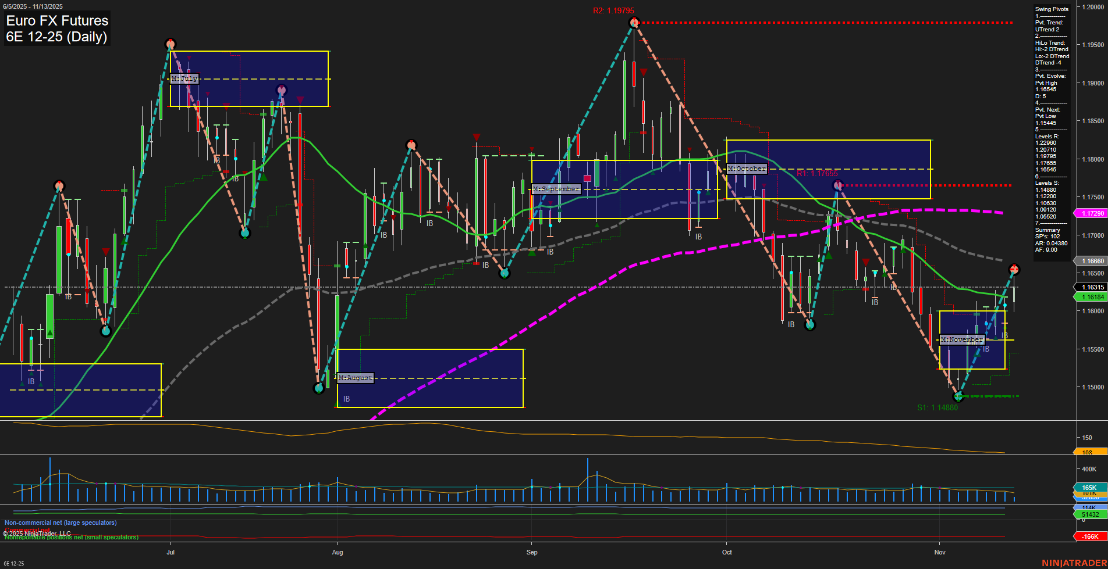The image size is (1108, 569).
Task: Click the yellow 1.16660 price marker on the right axis
Action: 1092,260
